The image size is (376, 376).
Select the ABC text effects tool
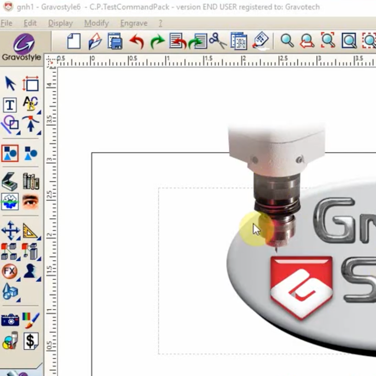[31, 104]
